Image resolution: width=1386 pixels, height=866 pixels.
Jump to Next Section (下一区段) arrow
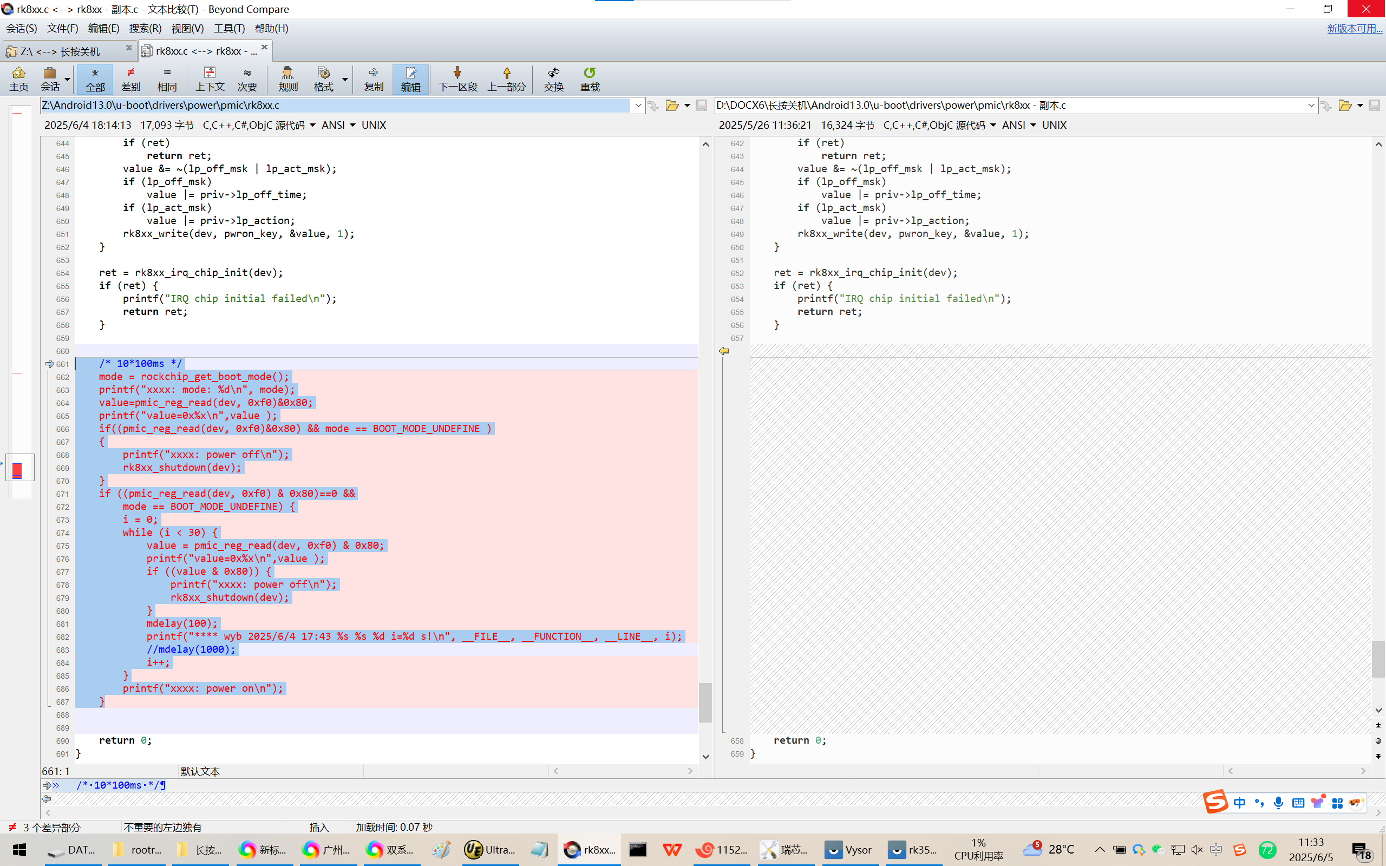point(457,78)
